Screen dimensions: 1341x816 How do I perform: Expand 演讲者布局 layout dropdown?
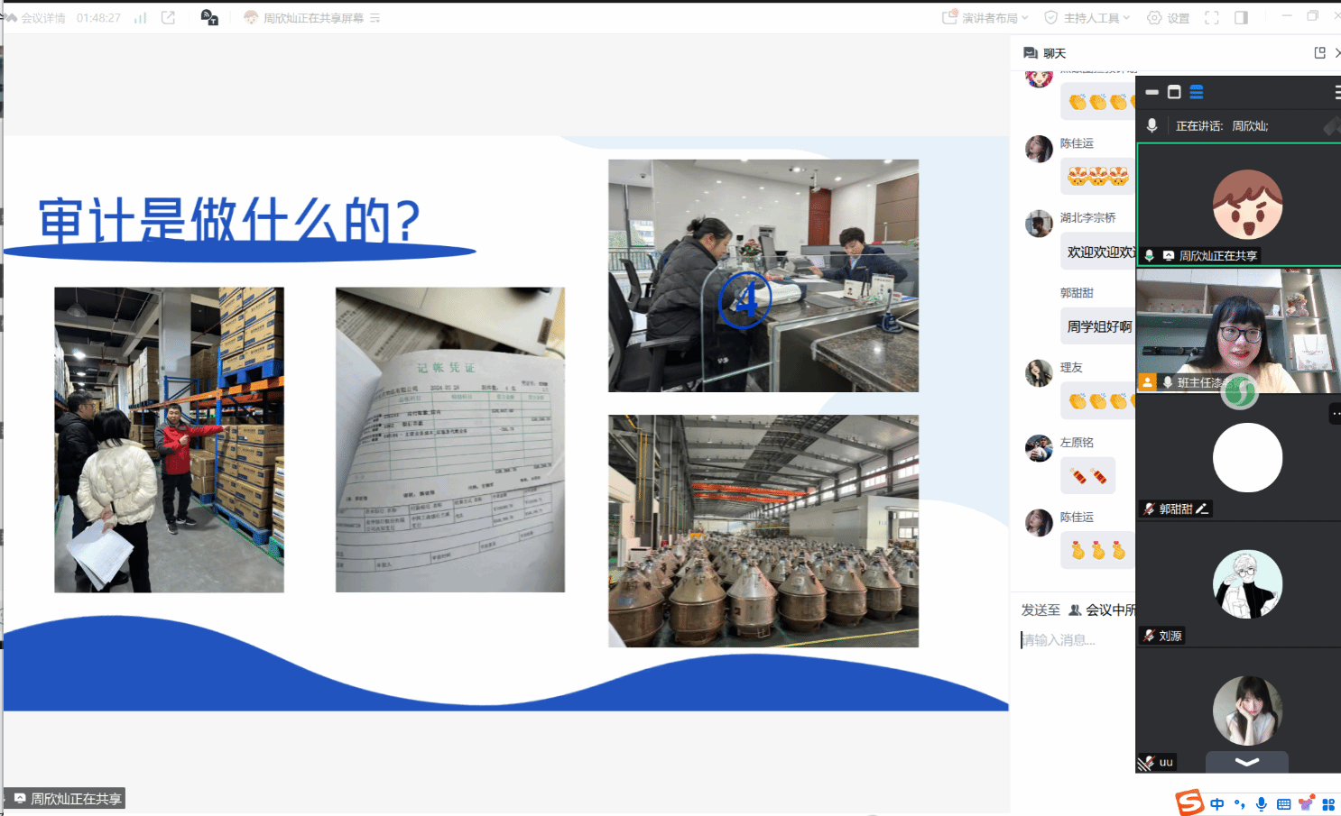pos(985,18)
